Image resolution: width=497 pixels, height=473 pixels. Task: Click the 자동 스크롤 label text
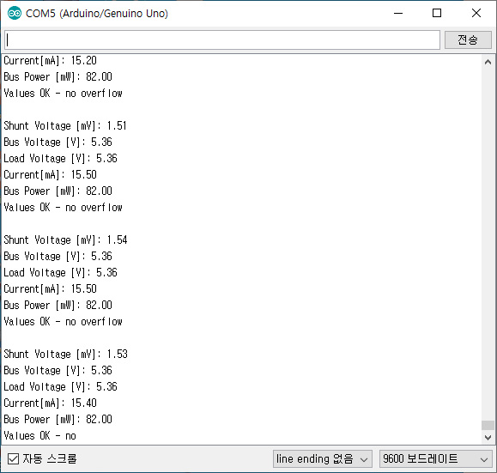(x=50, y=458)
